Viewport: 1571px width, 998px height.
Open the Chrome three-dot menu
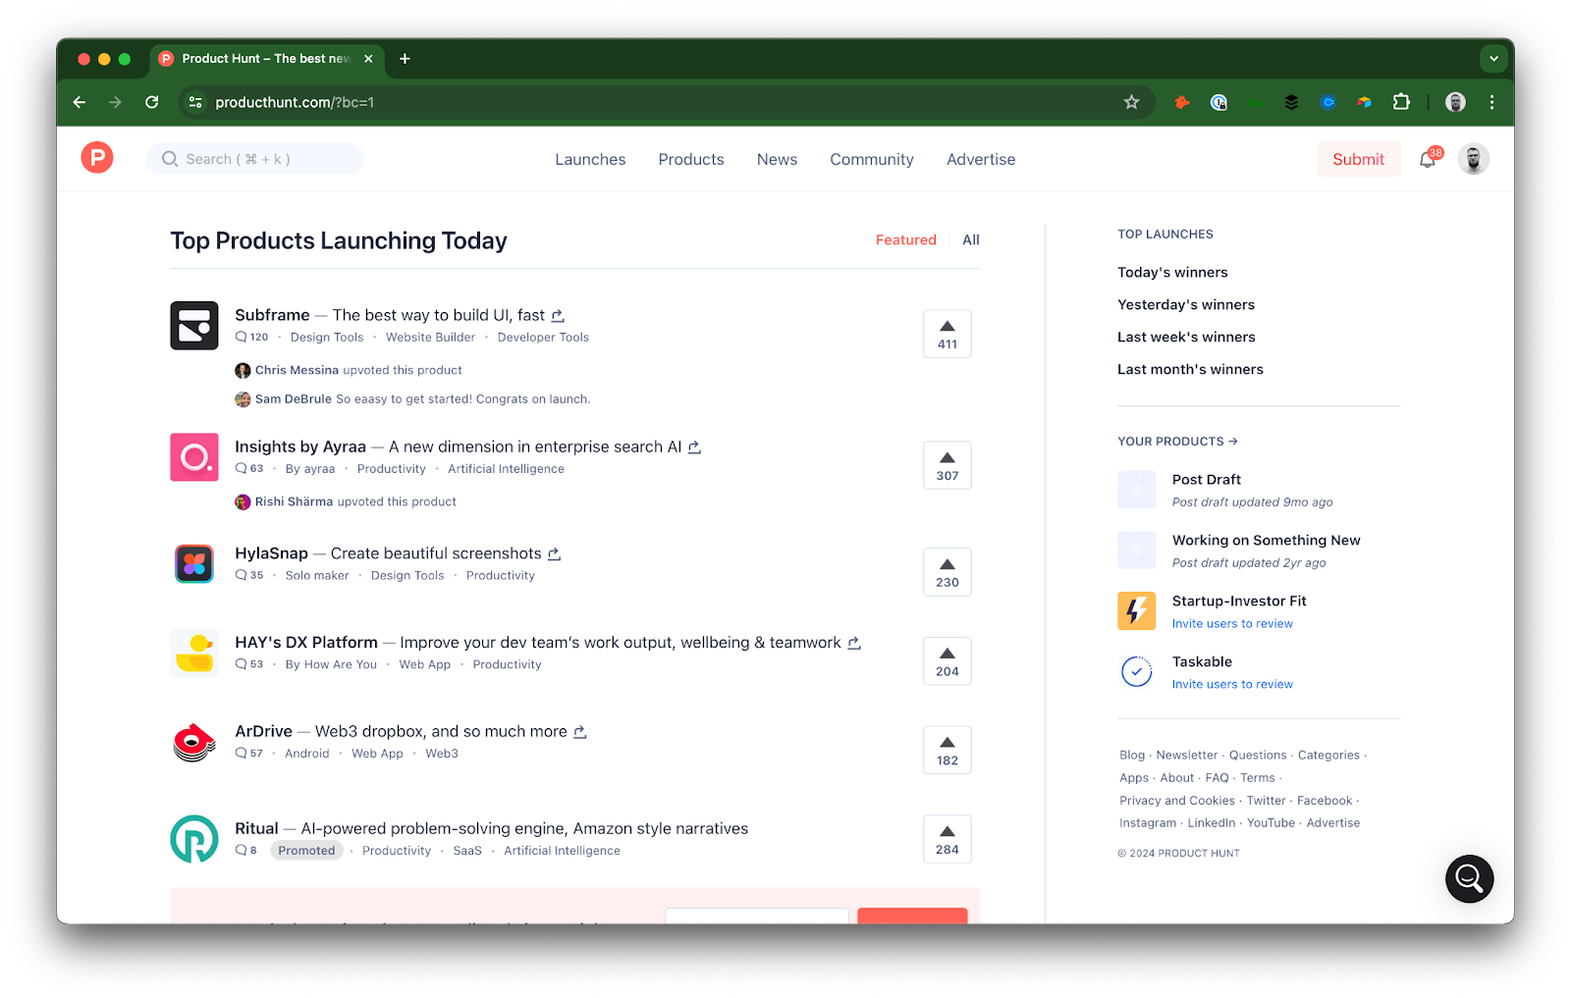(x=1491, y=102)
